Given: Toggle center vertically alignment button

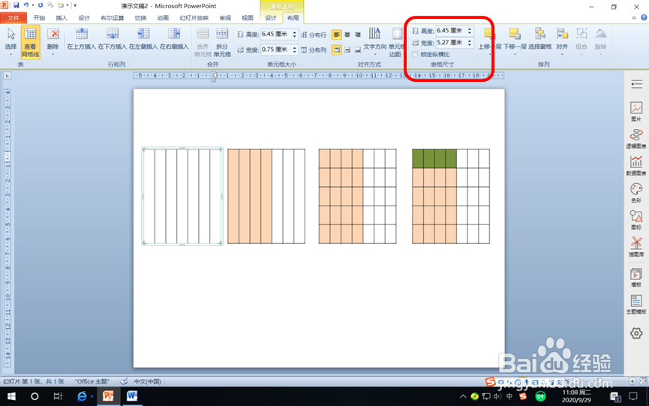Looking at the screenshot, I should [347, 50].
